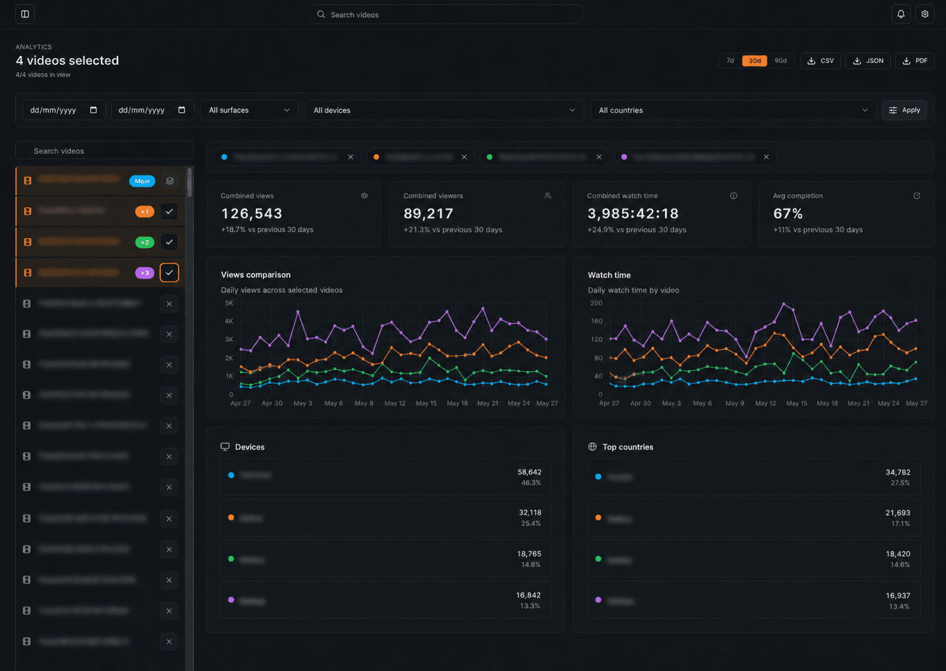The height and width of the screenshot is (671, 946).
Task: Click the 21,693 countries value
Action: coord(898,513)
